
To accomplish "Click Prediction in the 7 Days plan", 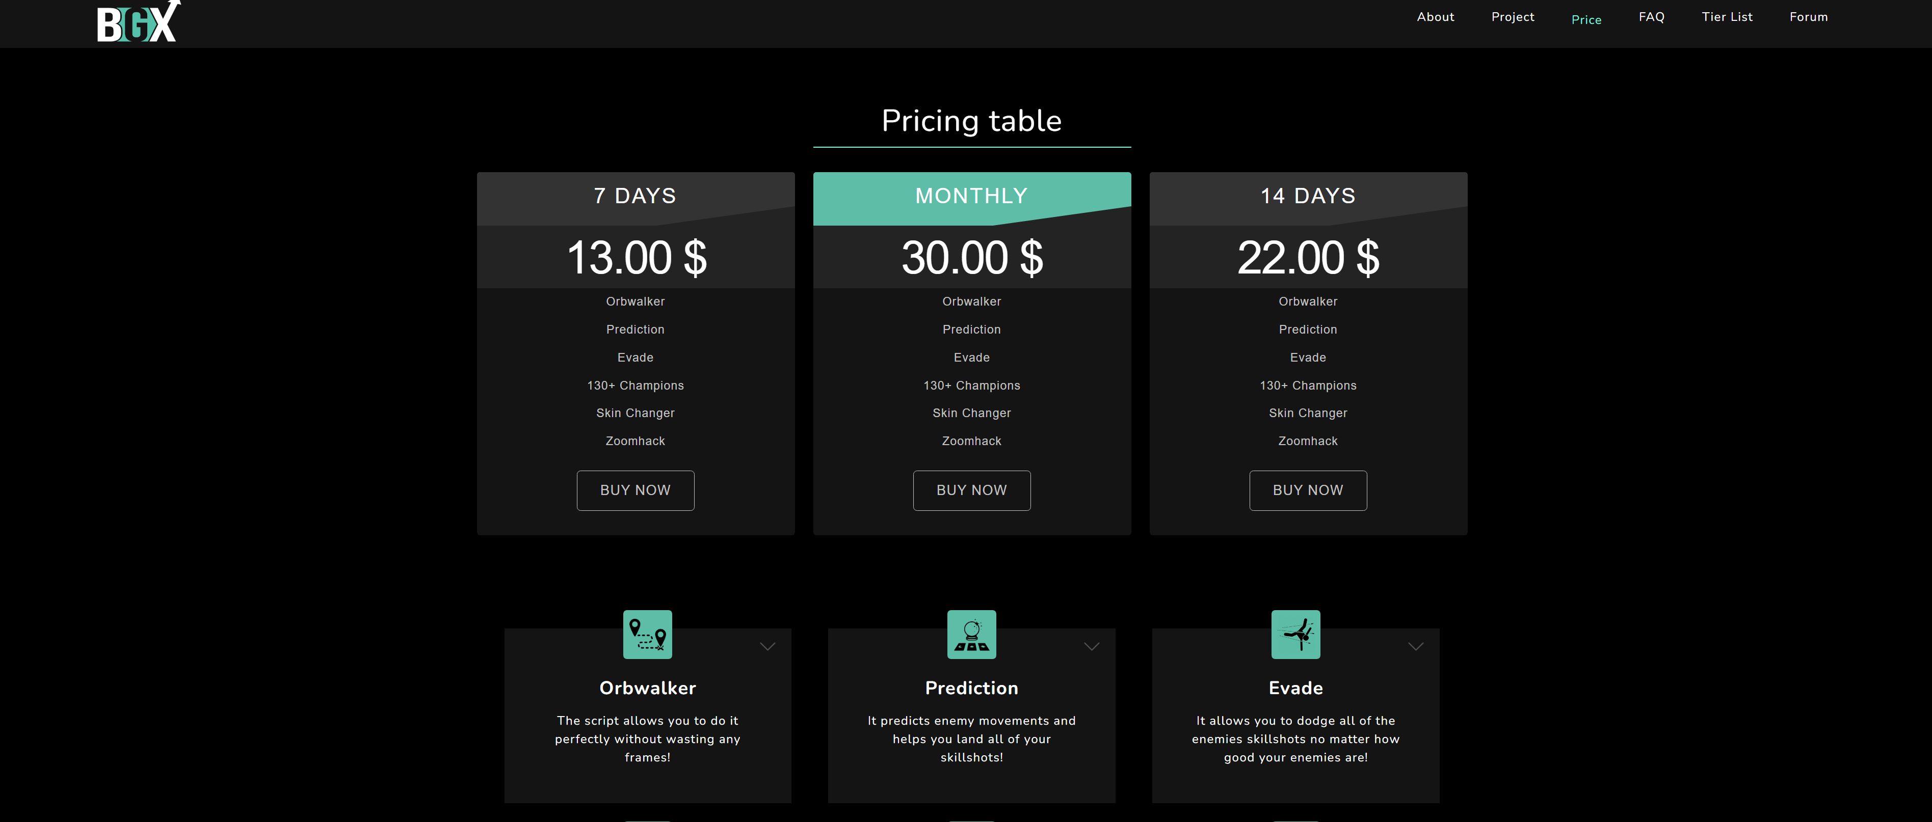I will click(x=635, y=330).
